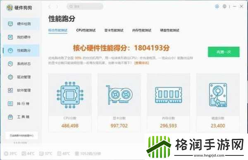This screenshot has width=248, height=160.
Task: Open 我的硬件 in the sidebar
Action: click(x=21, y=37)
